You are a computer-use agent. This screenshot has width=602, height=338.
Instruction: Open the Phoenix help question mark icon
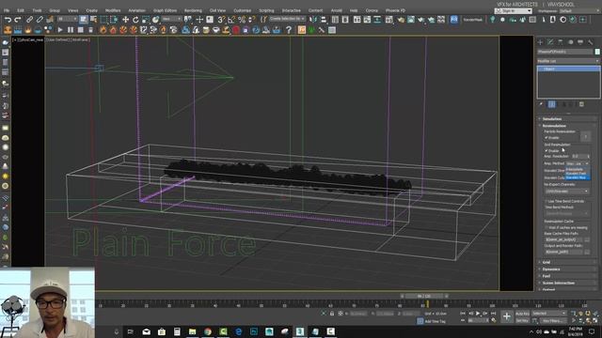(289, 30)
